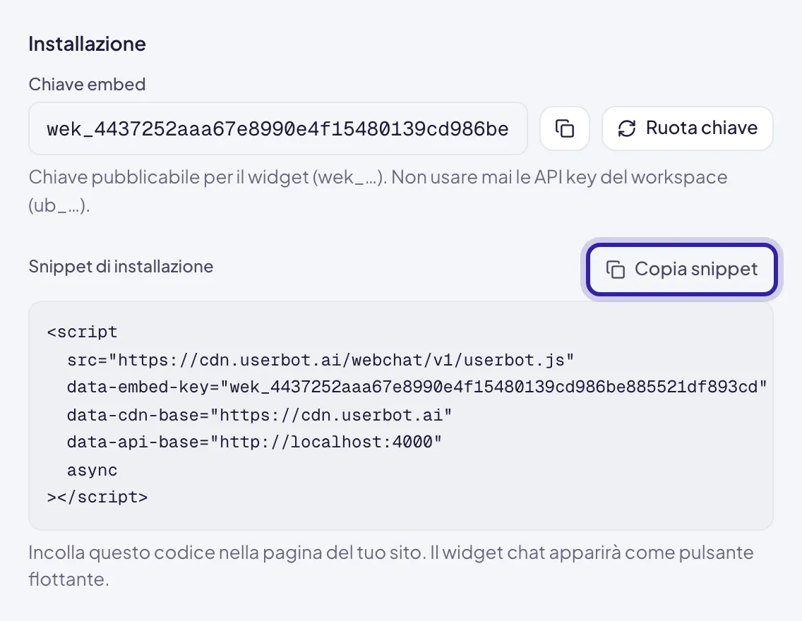The height and width of the screenshot is (621, 802).
Task: Click the Snippet di installazione label
Action: [121, 266]
